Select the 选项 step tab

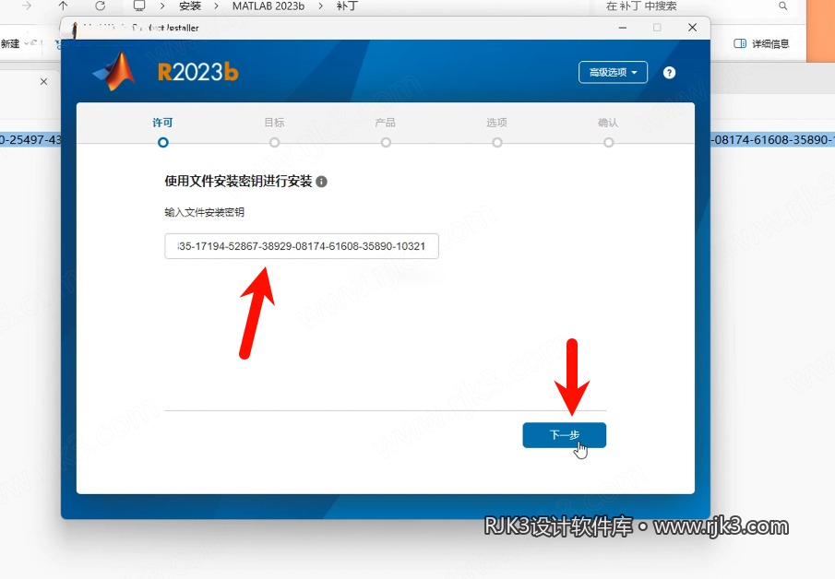click(496, 123)
